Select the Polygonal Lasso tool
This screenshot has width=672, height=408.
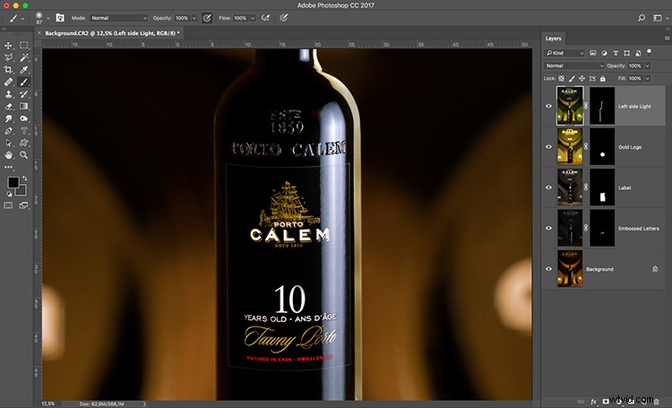pos(8,57)
